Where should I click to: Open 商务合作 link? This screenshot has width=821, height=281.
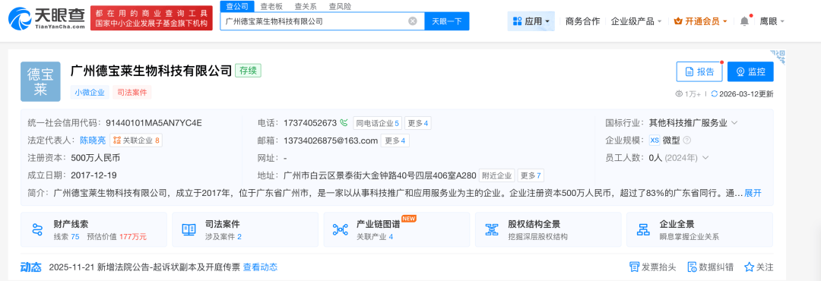tap(582, 21)
